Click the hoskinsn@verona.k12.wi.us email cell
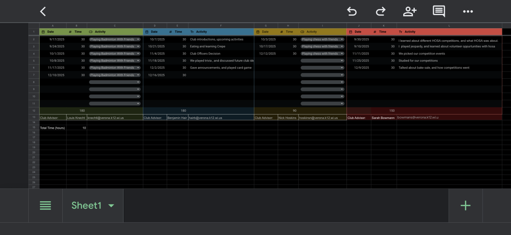 pos(322,118)
